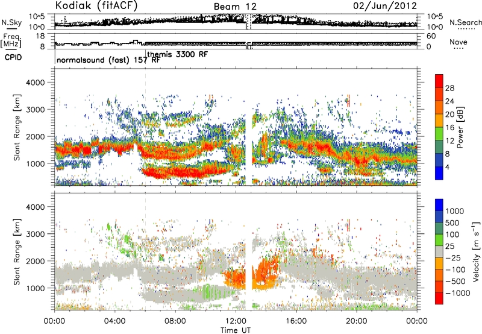The image size is (482, 334).
Task: Click the date '02/Jun/2012'
Action: tap(385, 6)
